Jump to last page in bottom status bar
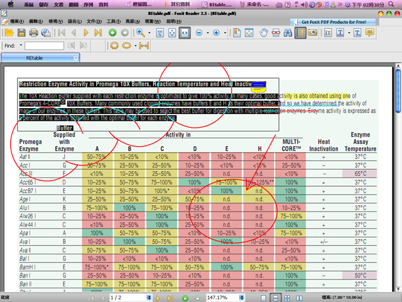The image size is (402, 302). pos(170,298)
